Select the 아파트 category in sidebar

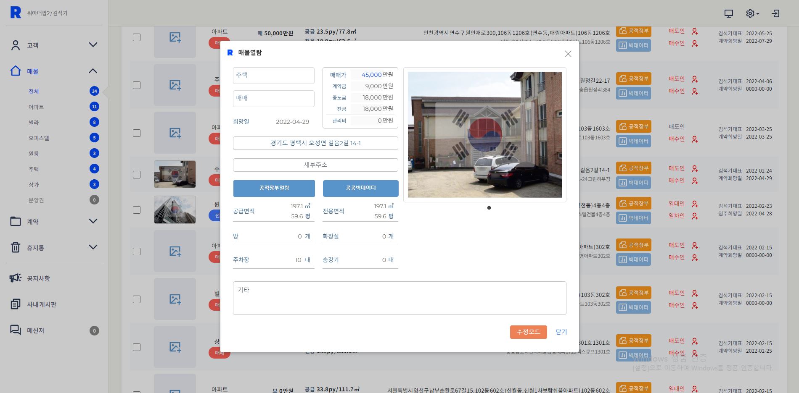[x=36, y=107]
